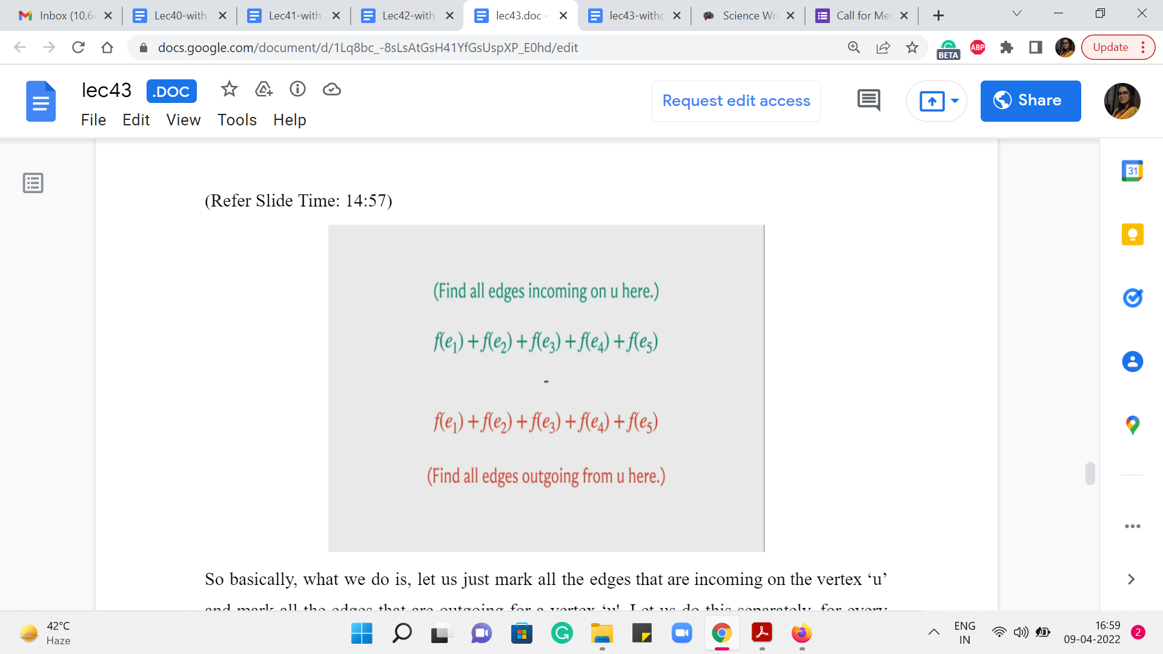Click Request edit access button
Viewport: 1163px width, 654px height.
pyautogui.click(x=736, y=101)
